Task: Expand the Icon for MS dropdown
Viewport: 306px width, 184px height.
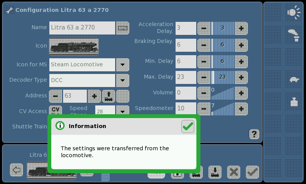Action: (x=122, y=65)
